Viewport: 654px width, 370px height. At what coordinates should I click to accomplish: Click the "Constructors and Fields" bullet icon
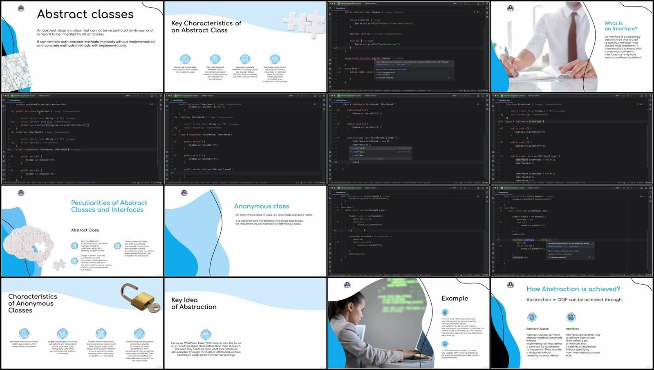tap(118, 245)
